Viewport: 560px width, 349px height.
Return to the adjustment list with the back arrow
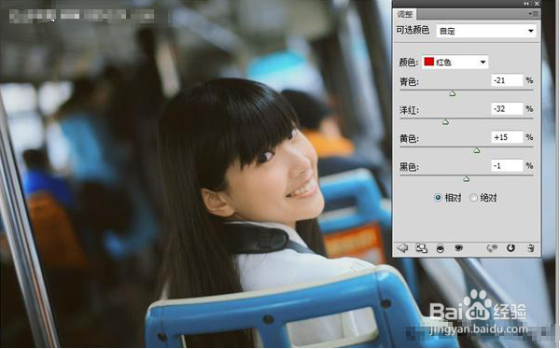(x=402, y=248)
